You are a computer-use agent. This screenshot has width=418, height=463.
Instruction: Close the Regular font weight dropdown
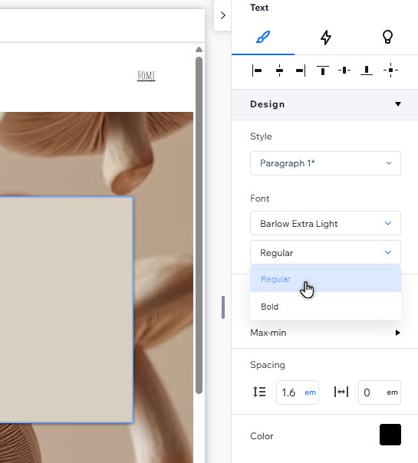pos(325,252)
